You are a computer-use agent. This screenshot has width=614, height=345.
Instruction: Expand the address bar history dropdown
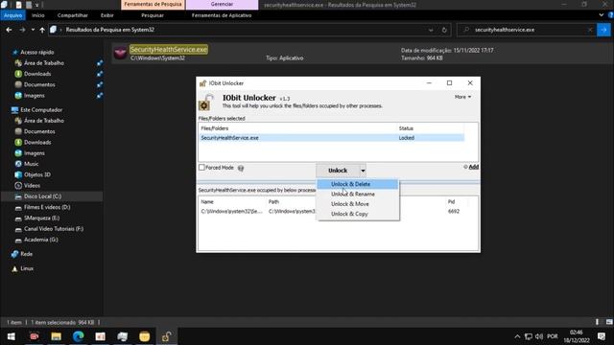coord(431,30)
